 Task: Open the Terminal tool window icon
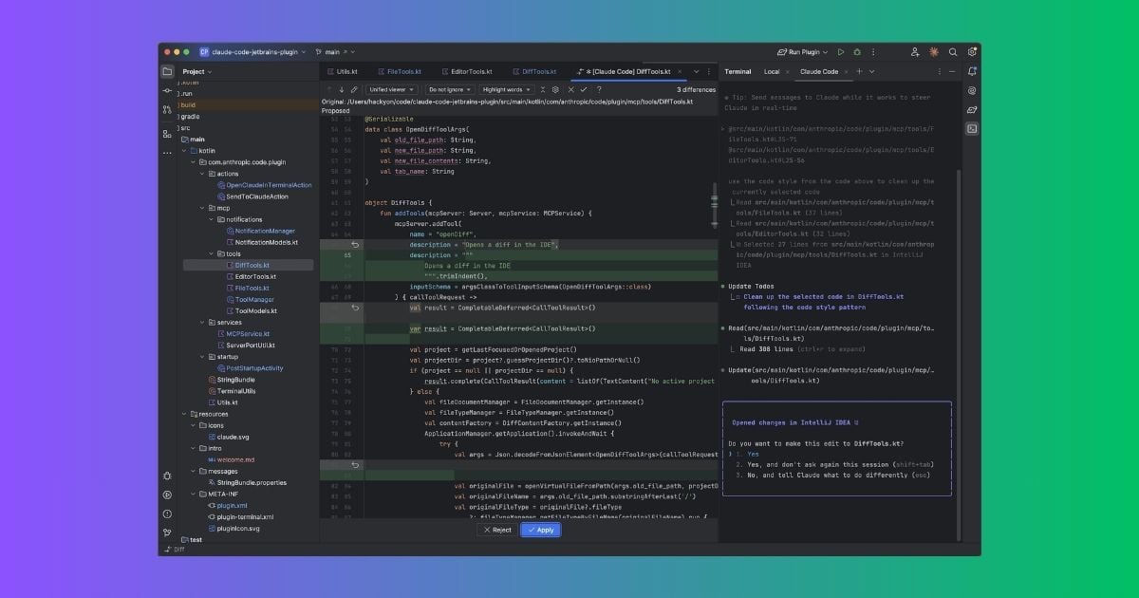(972, 129)
